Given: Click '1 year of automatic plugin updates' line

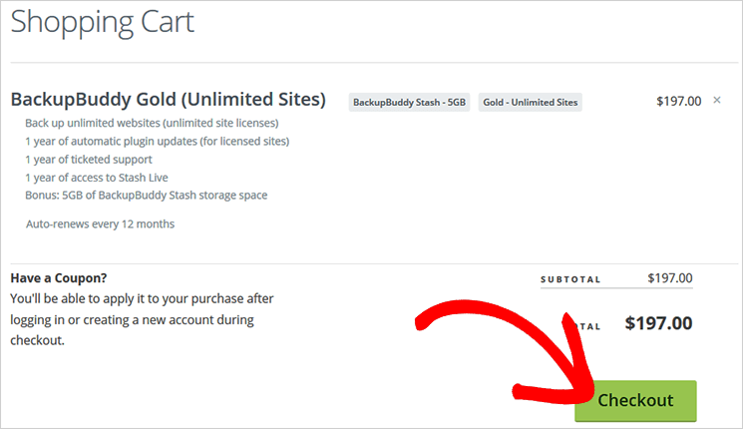Looking at the screenshot, I should click(158, 142).
